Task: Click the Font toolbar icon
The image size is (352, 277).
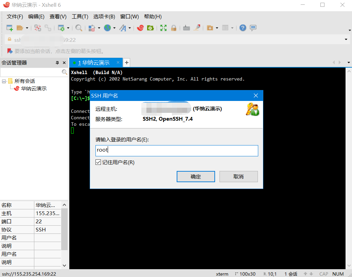Action: coord(123,28)
